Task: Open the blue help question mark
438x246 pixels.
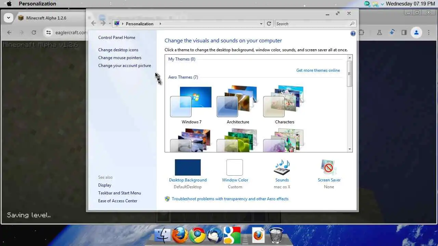Action: [353, 33]
